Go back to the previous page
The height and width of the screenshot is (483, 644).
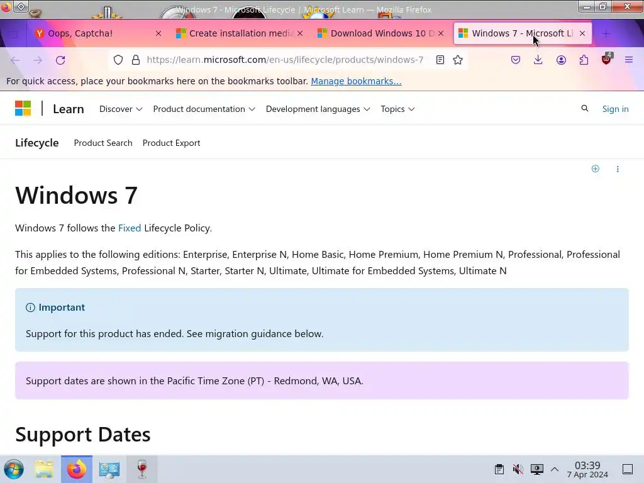pos(15,60)
